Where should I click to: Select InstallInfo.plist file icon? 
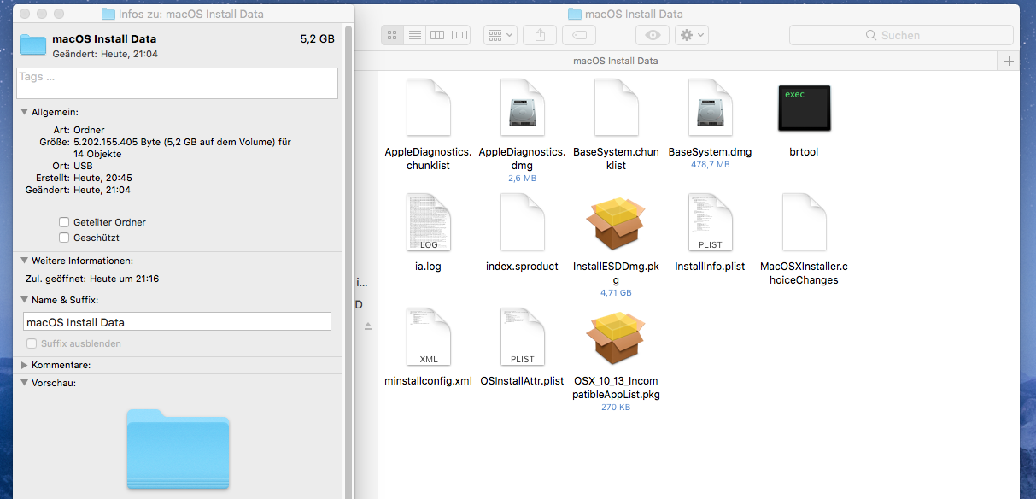(710, 224)
